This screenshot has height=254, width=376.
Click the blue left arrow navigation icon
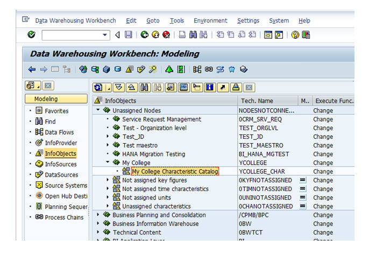[x=32, y=69]
